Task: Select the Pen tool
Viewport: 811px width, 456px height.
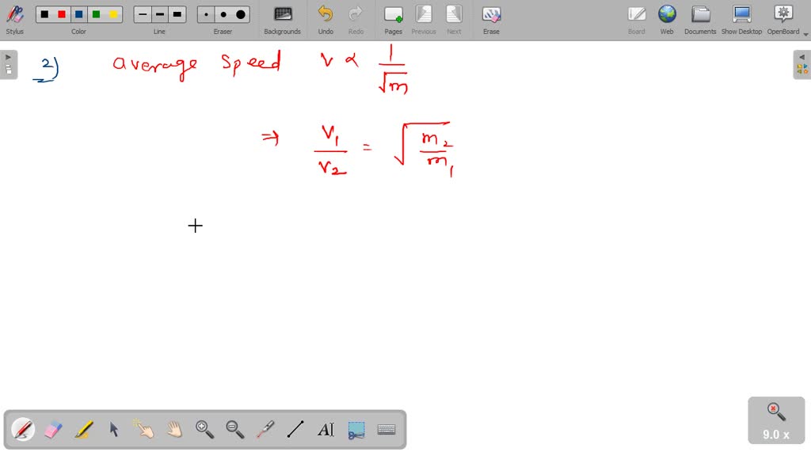Action: [x=21, y=429]
